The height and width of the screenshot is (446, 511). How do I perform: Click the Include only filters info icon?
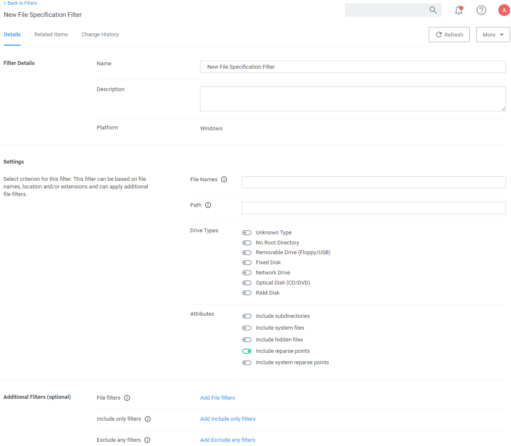click(x=148, y=419)
